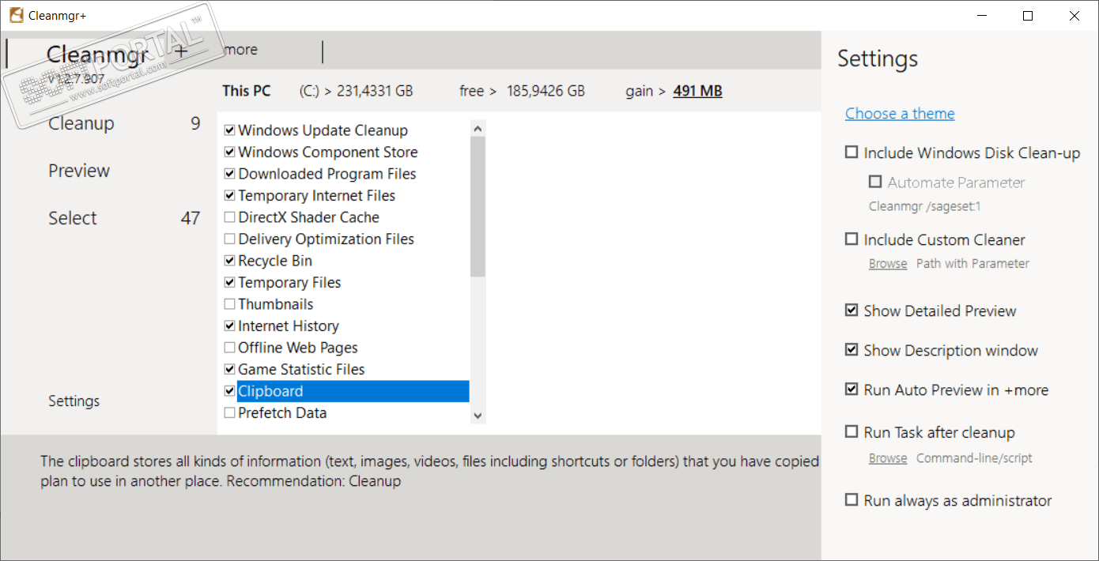Screen dimensions: 1099x561
Task: Tick the Thumbnails checkbox
Action: click(230, 304)
